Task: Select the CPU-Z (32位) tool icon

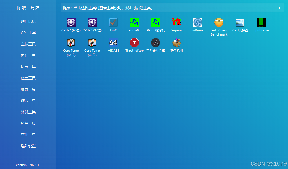Action: point(92,22)
